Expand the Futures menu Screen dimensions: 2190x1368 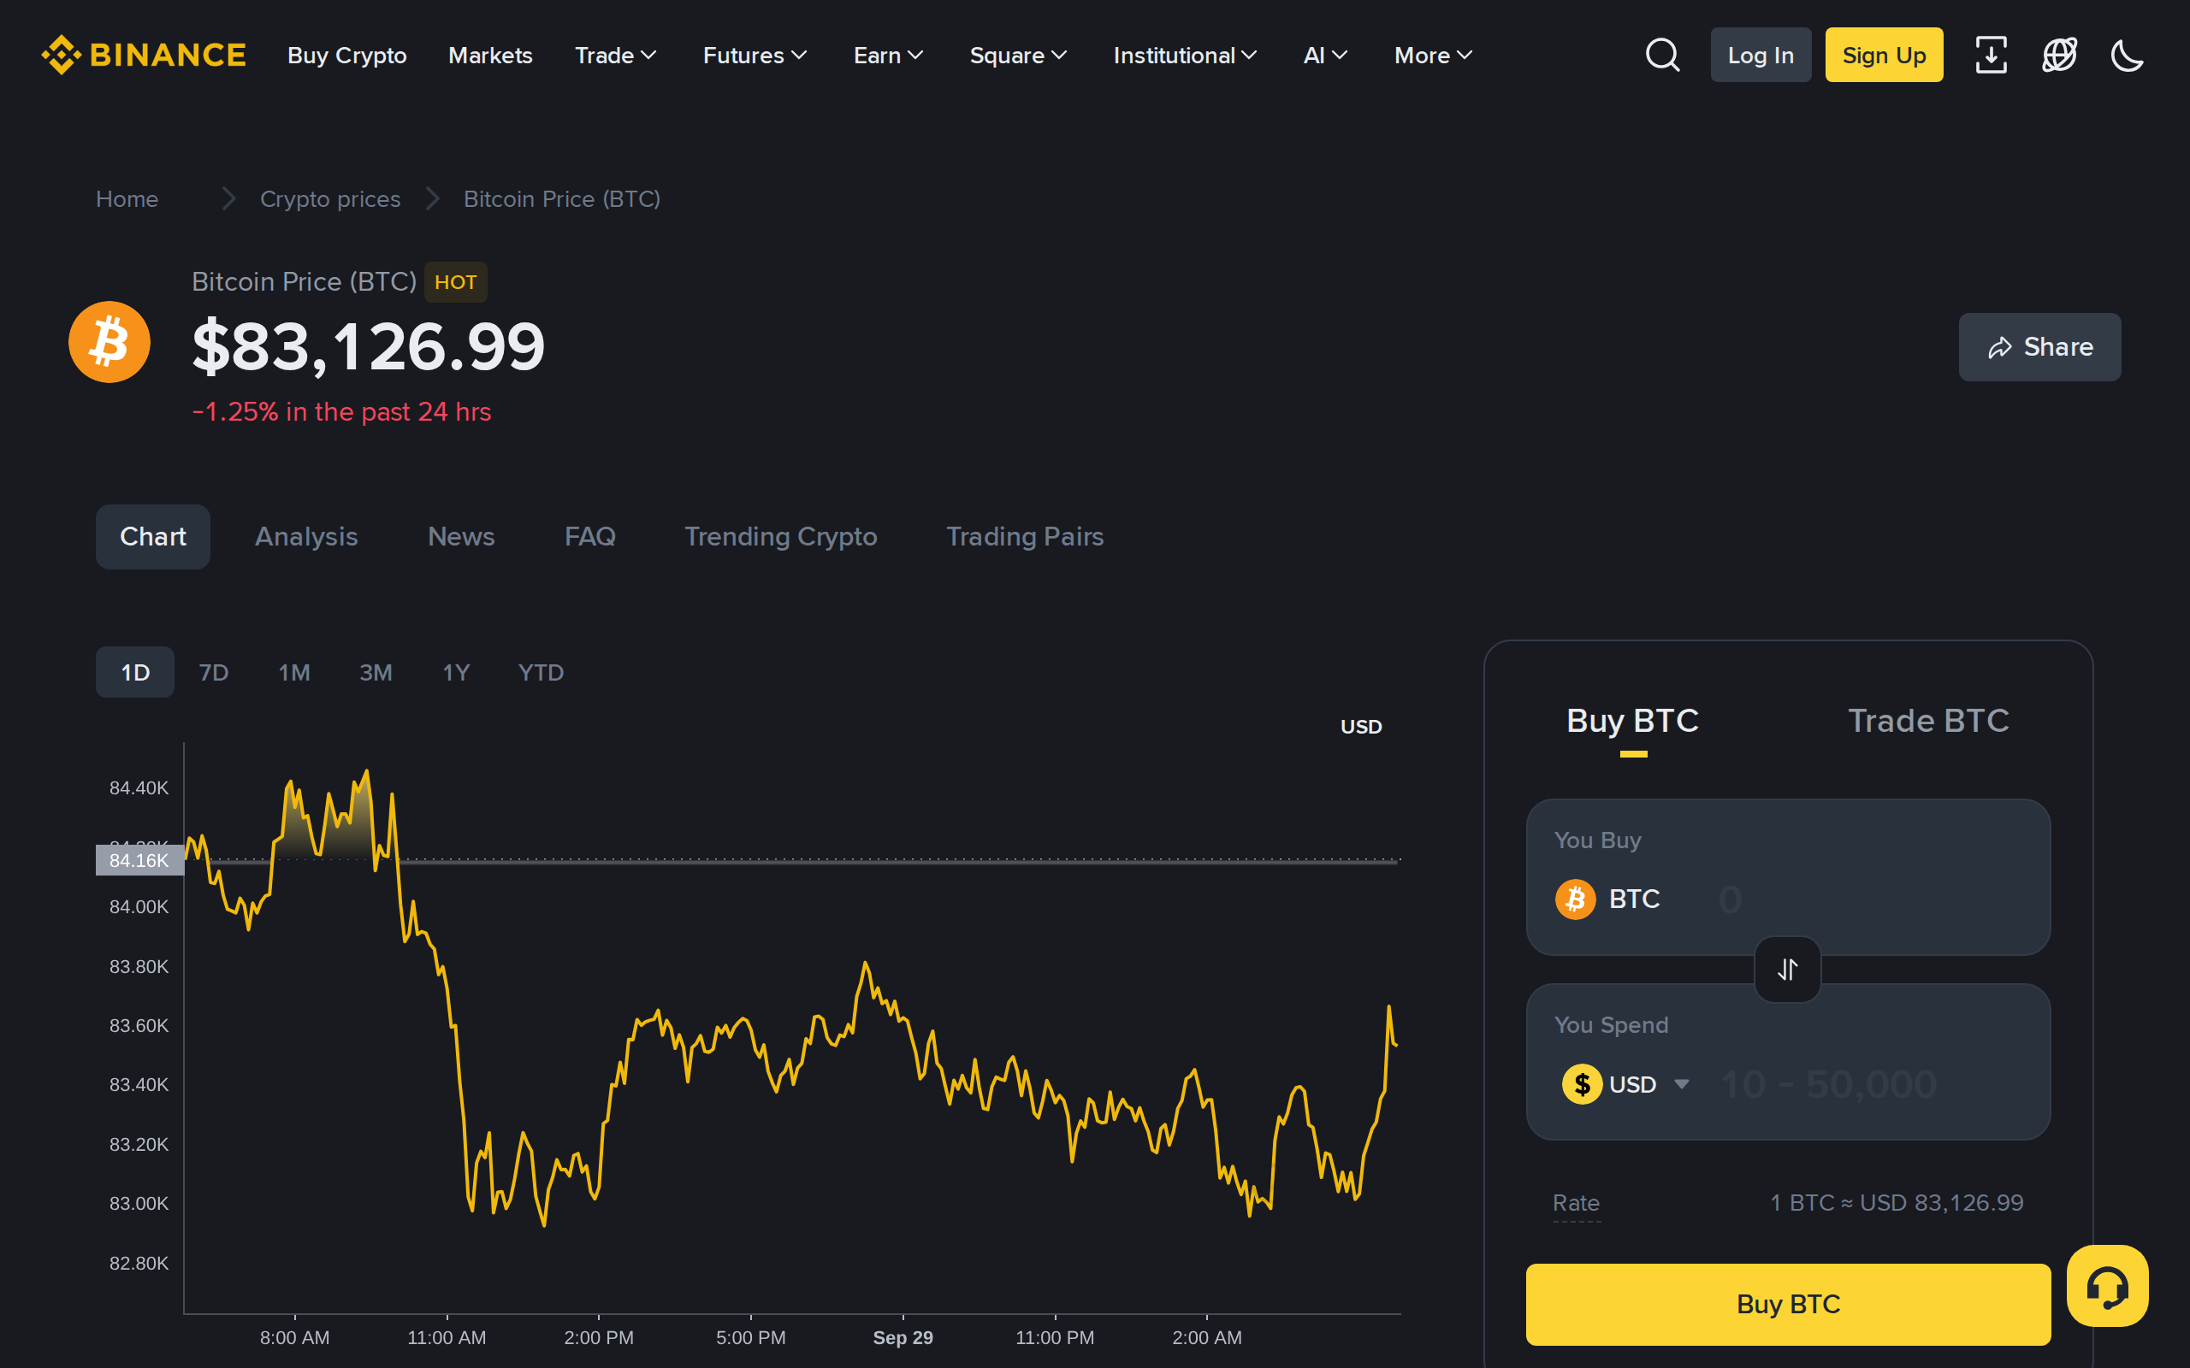(755, 56)
